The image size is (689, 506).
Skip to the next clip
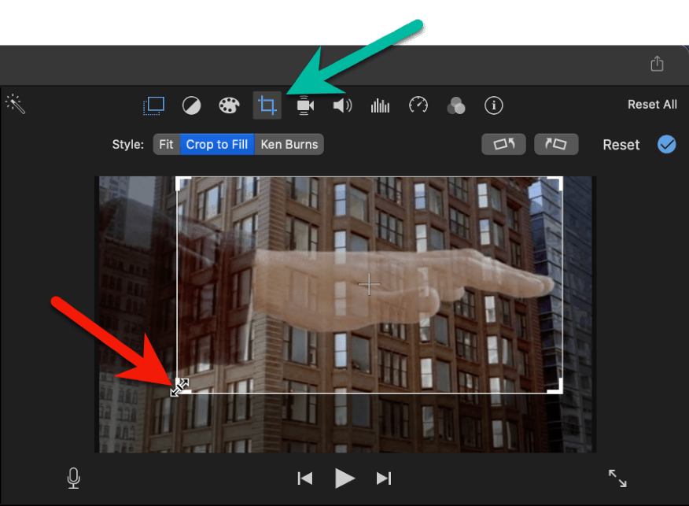pos(384,478)
